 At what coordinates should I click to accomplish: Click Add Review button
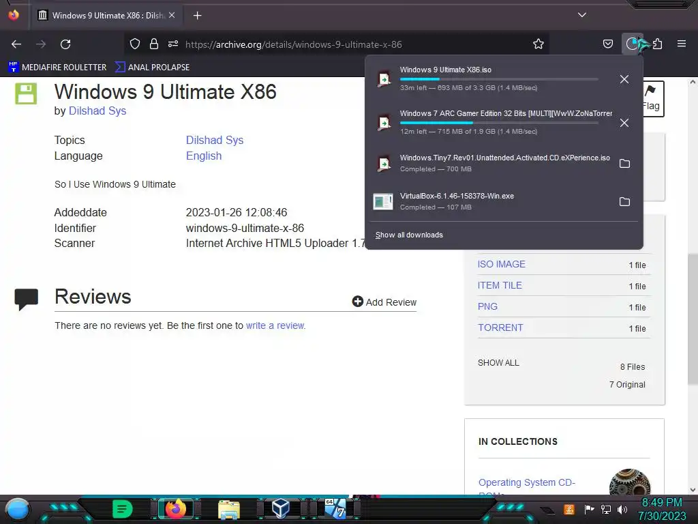(x=384, y=302)
